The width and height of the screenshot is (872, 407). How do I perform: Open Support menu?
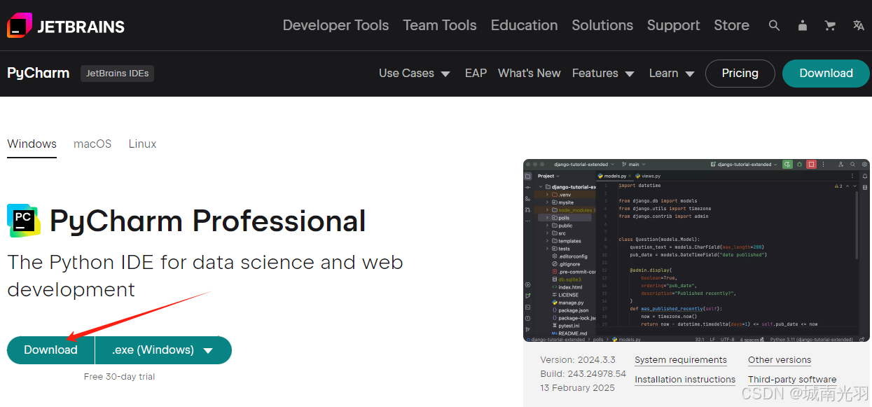pyautogui.click(x=674, y=25)
